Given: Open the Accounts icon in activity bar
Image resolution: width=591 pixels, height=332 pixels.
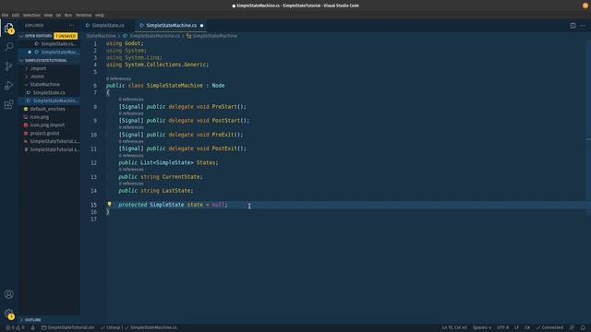Looking at the screenshot, I should [x=8, y=294].
